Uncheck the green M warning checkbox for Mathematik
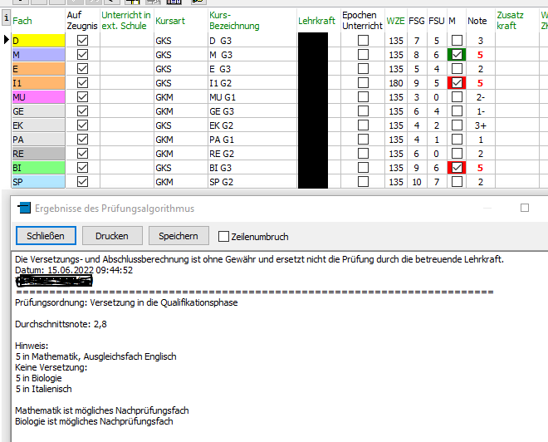 point(457,55)
